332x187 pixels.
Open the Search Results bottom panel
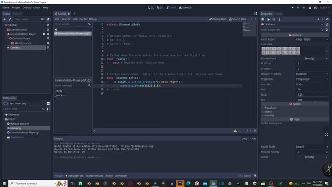pyautogui.click(x=94, y=176)
